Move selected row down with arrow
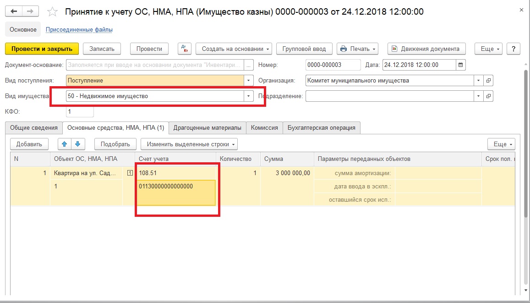Viewport: 530px width, 303px height. tap(77, 144)
